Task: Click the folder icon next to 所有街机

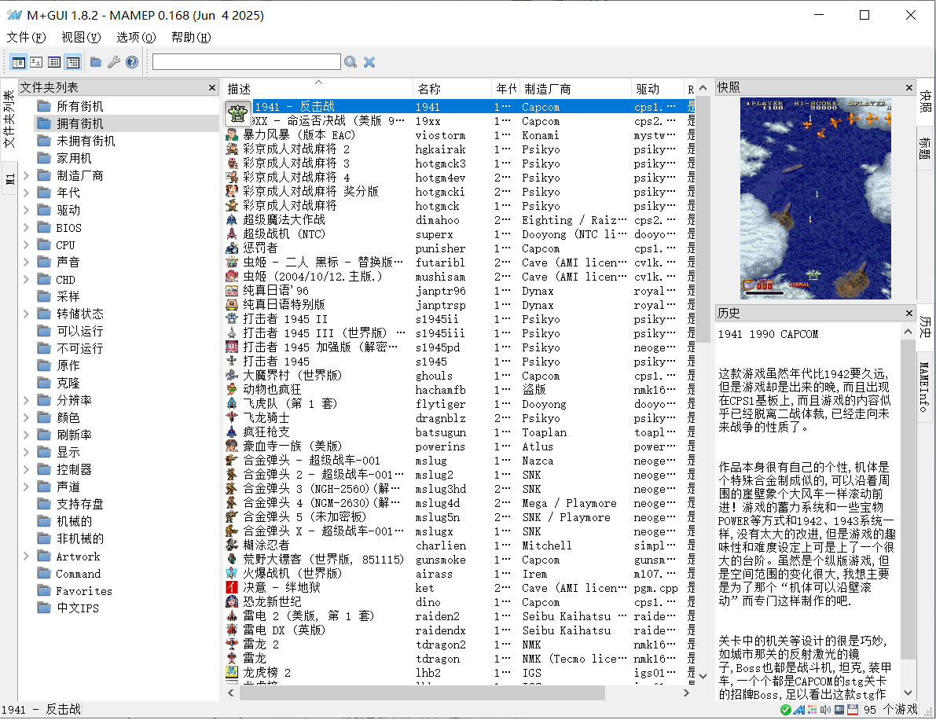Action: (x=43, y=106)
